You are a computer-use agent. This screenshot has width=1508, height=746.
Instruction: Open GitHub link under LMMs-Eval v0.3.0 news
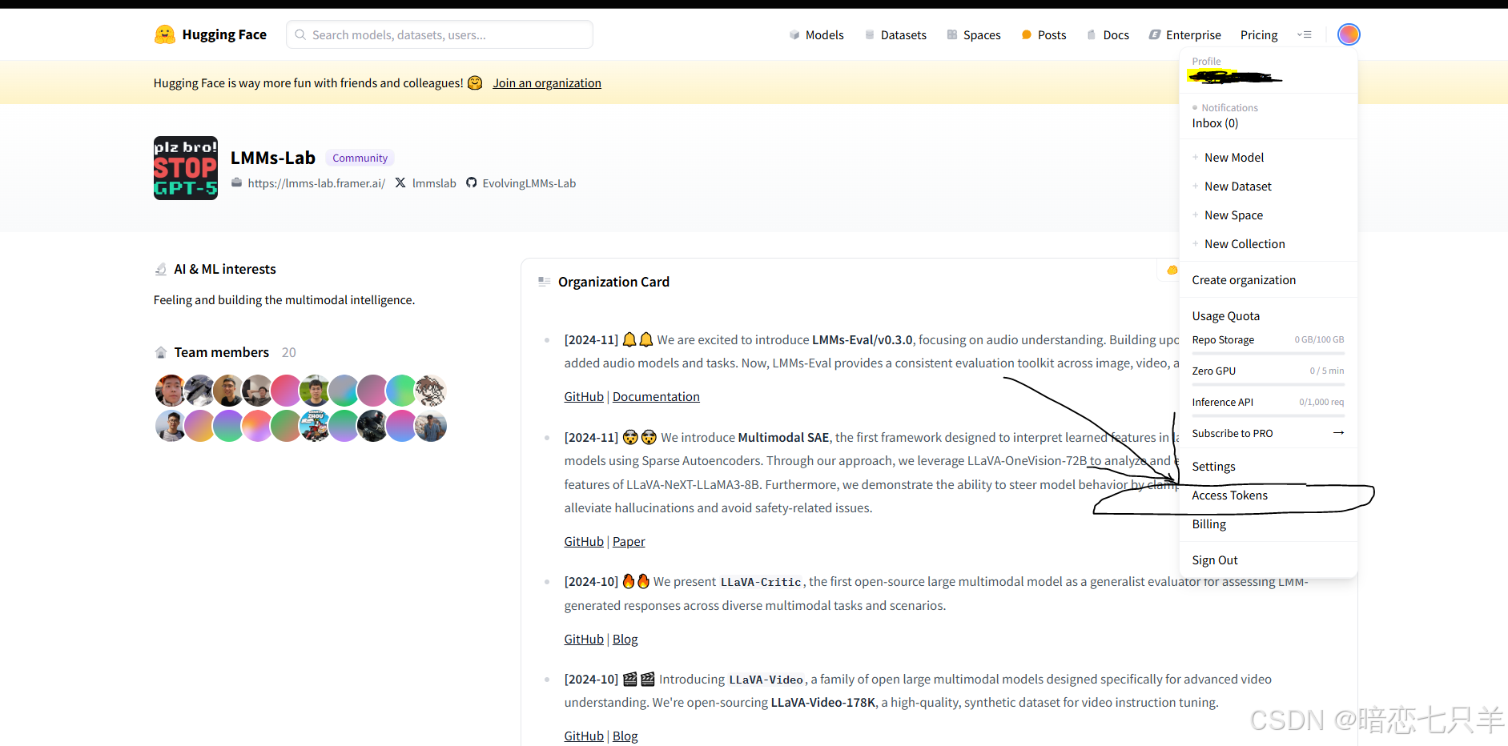[x=584, y=397]
